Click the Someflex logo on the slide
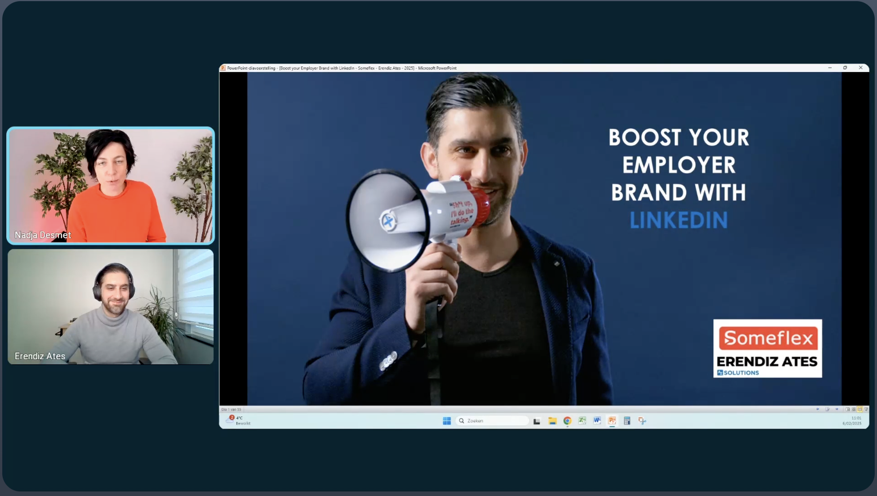Screen dimensions: 877x496 (768, 338)
